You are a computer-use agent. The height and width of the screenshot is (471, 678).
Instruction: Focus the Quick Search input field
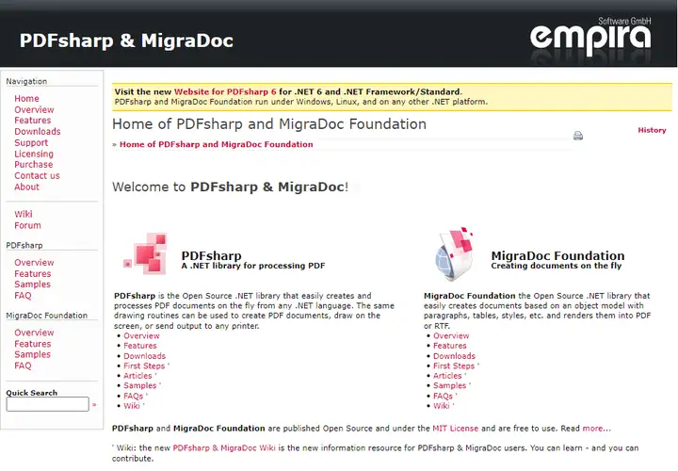(x=48, y=404)
